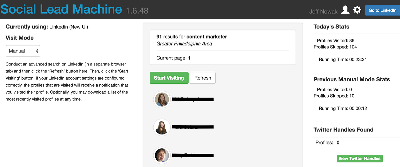
Task: Click the Today's Stats heading
Action: [331, 27]
